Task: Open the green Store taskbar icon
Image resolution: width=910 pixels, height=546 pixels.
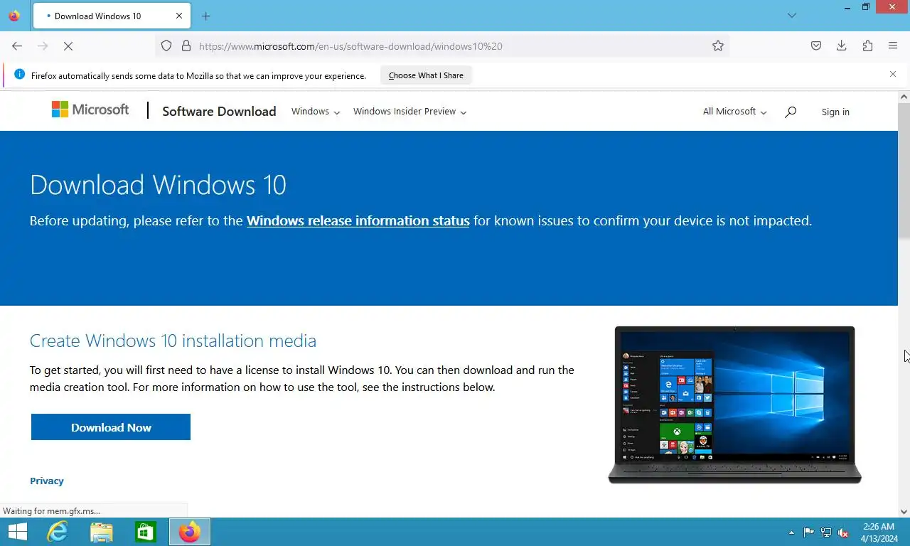Action: [145, 532]
